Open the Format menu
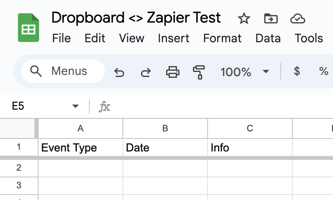This screenshot has width=333, height=200. (222, 38)
